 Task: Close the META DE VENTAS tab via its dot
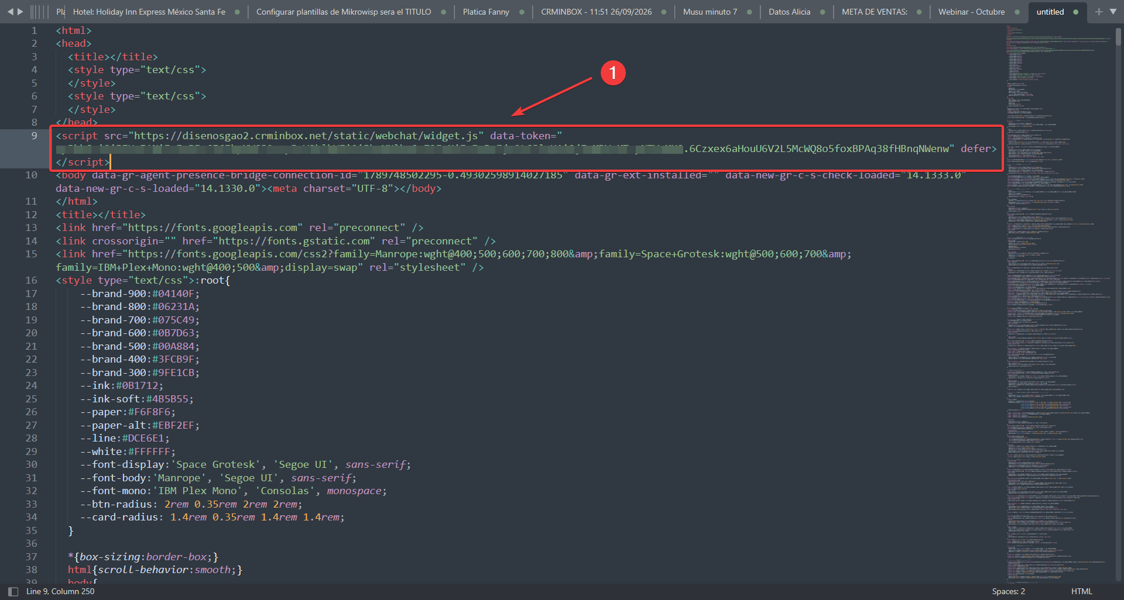(x=919, y=12)
